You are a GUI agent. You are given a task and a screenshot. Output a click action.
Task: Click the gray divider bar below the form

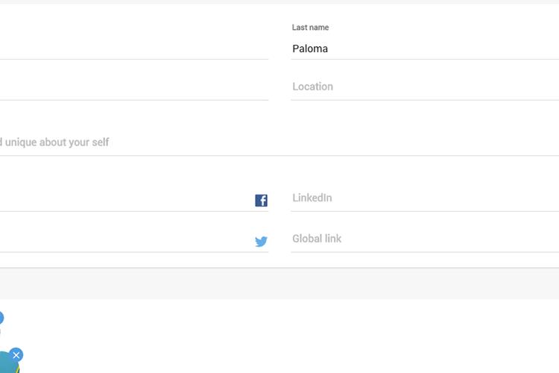click(279, 283)
